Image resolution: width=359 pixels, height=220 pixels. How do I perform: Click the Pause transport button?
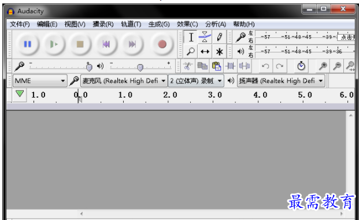click(x=28, y=44)
